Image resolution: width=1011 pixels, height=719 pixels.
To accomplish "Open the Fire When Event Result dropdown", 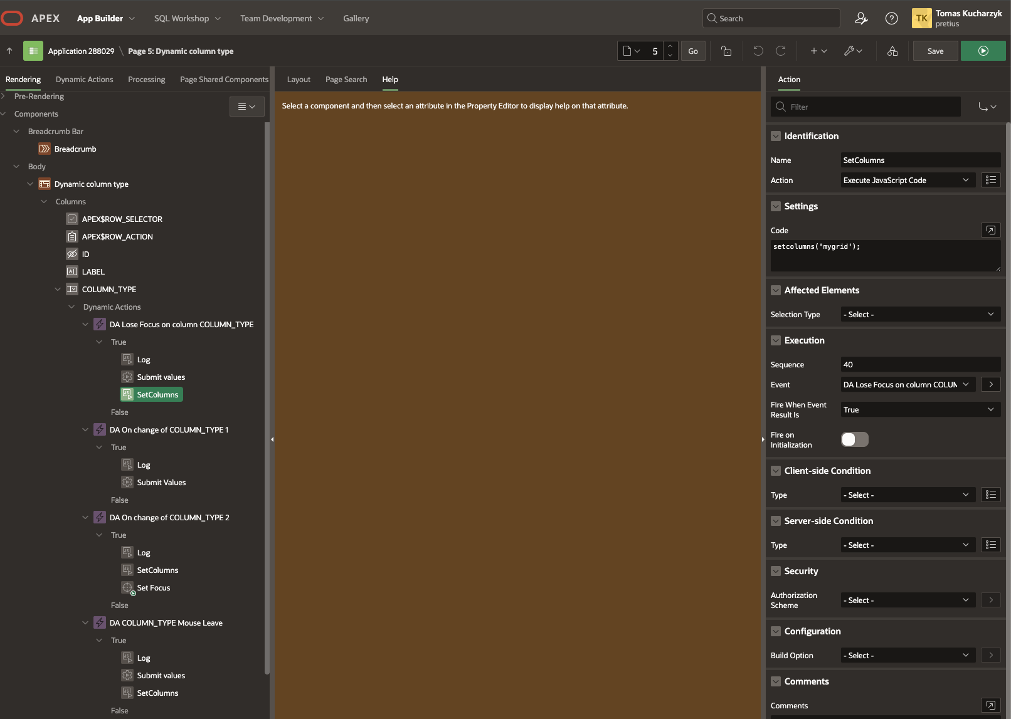I will coord(919,410).
